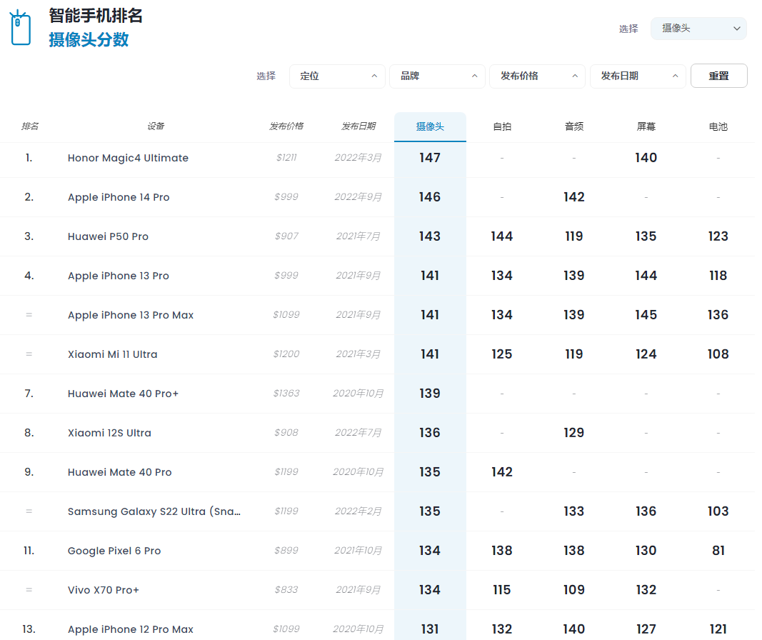
Task: Sort by the 自拍 column header
Action: click(501, 126)
